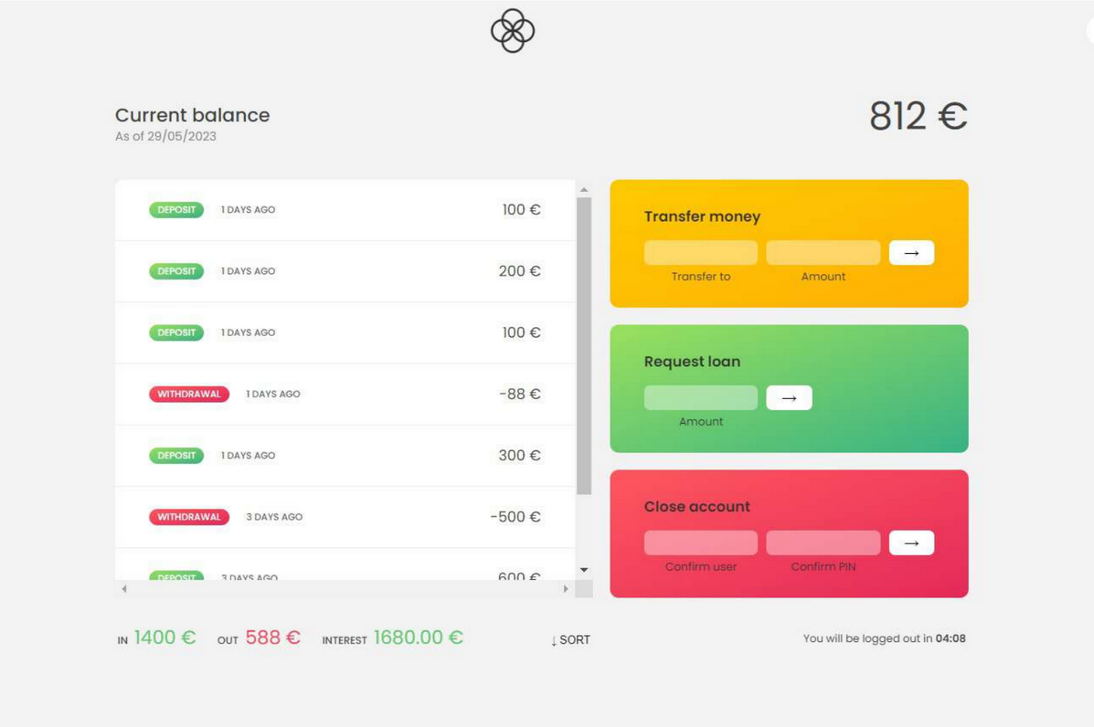Click the Transfer to input field
Image resolution: width=1094 pixels, height=727 pixels.
pyautogui.click(x=700, y=252)
